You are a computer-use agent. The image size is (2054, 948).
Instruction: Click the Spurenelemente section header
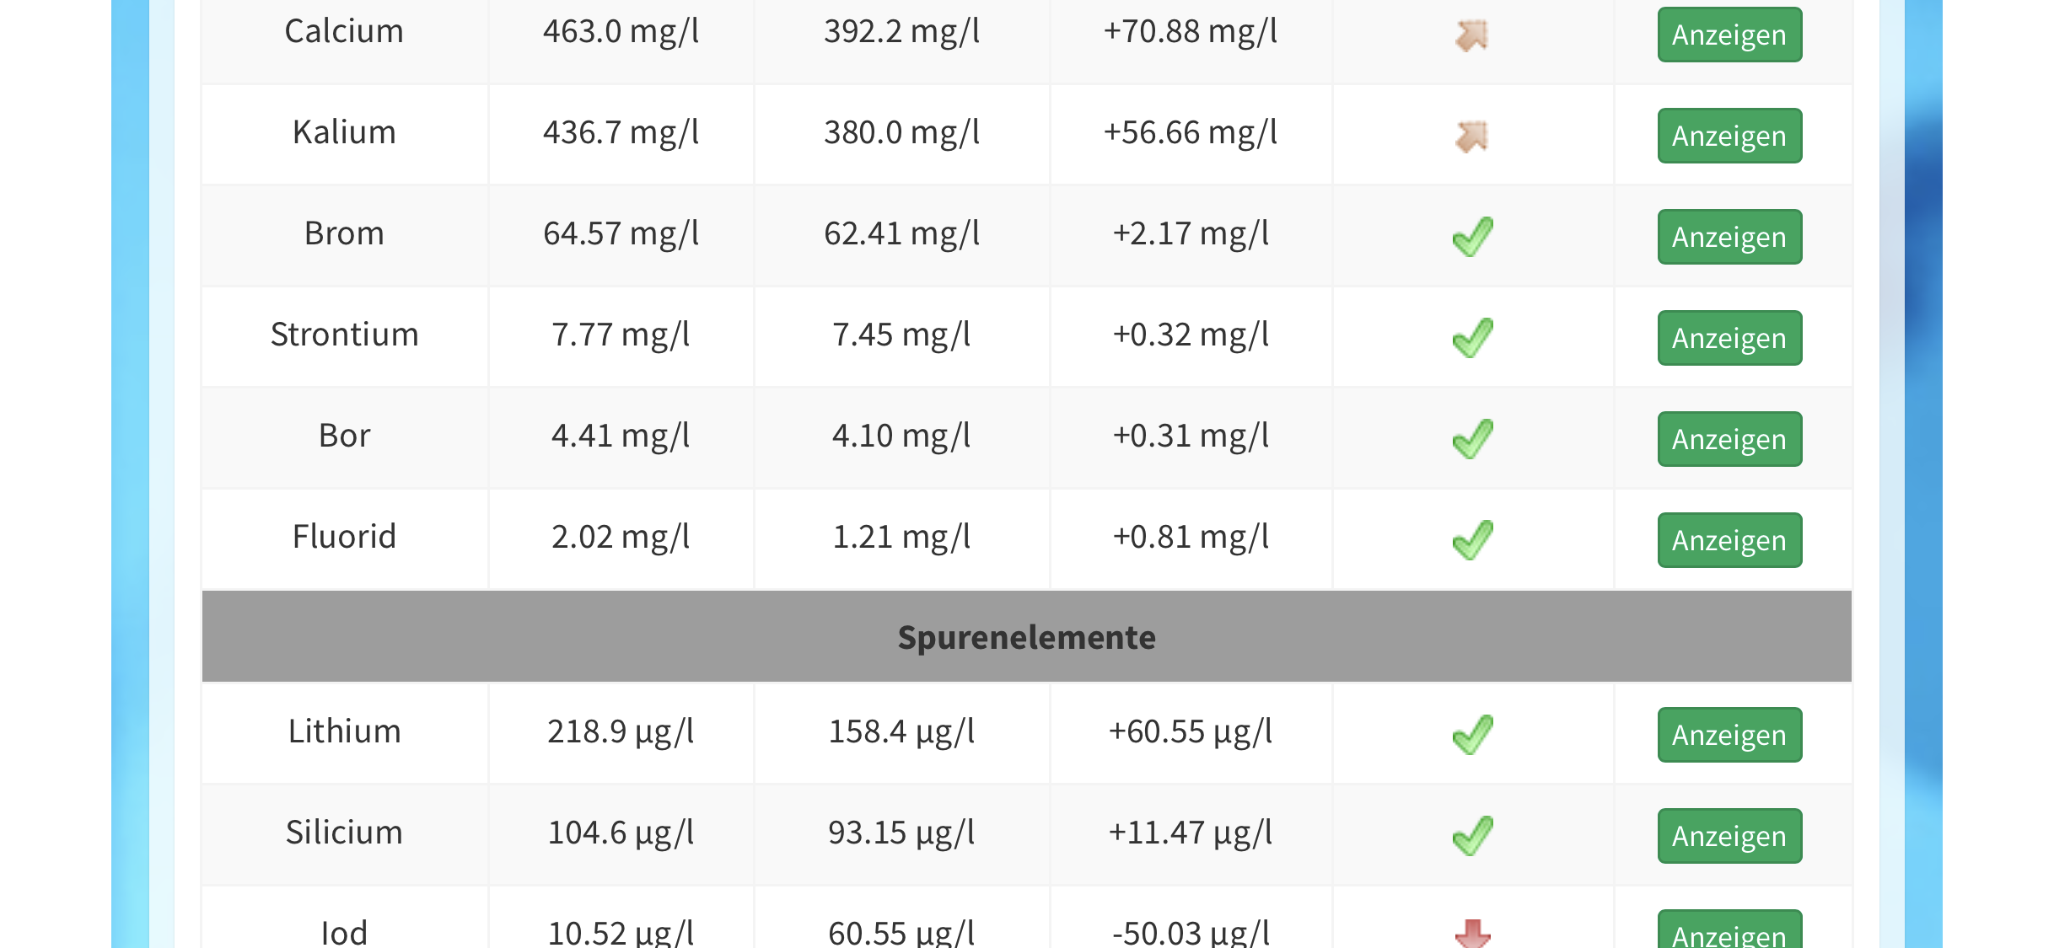1026,637
